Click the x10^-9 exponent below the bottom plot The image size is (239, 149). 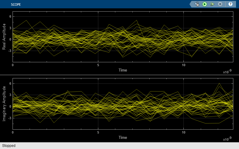pyautogui.click(x=228, y=139)
